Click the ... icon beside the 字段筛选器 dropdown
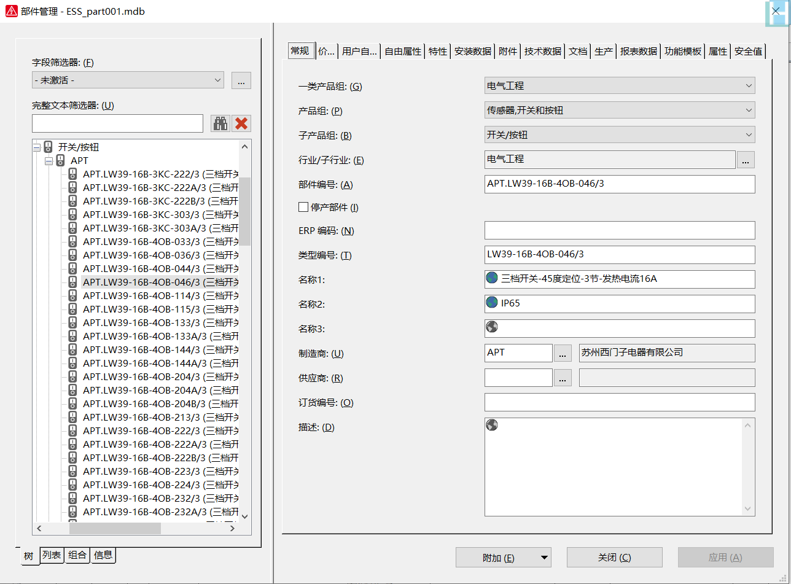The image size is (791, 584). pos(241,80)
